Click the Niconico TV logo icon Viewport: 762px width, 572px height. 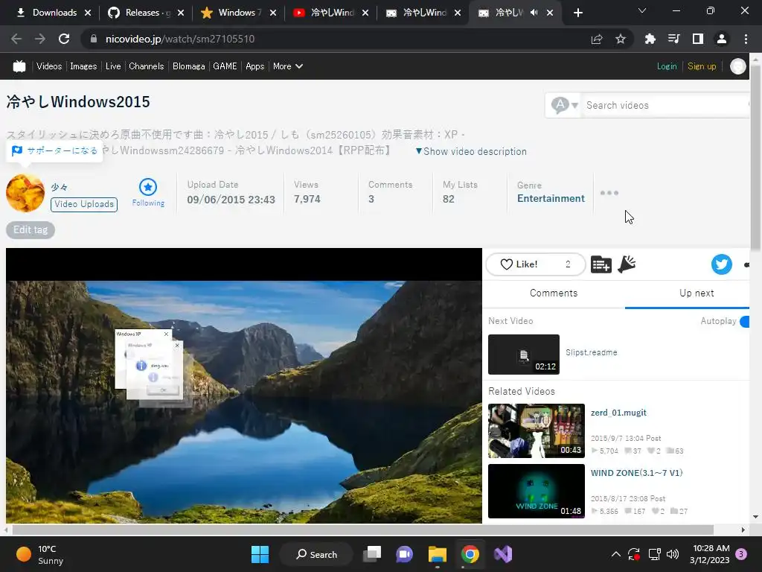click(x=19, y=66)
